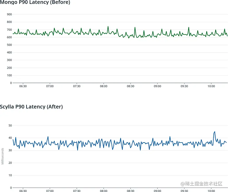The image size is (228, 192).
Task: Click the 600 y-axis label on the Mongo chart
Action: coord(9,37)
